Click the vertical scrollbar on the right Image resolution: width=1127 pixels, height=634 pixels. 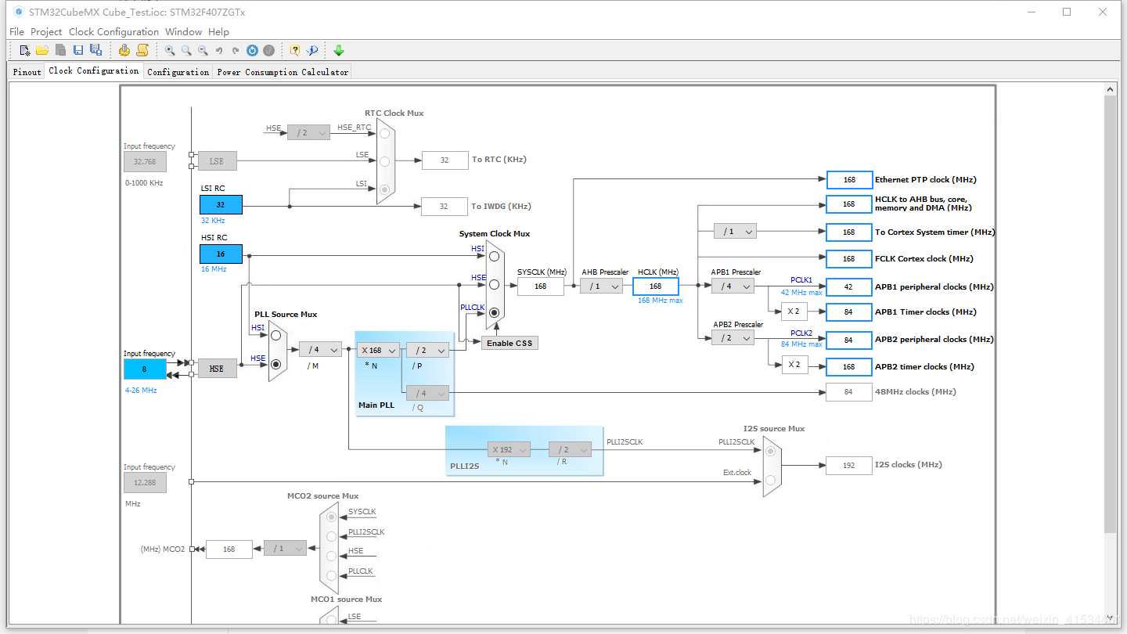tap(1110, 313)
